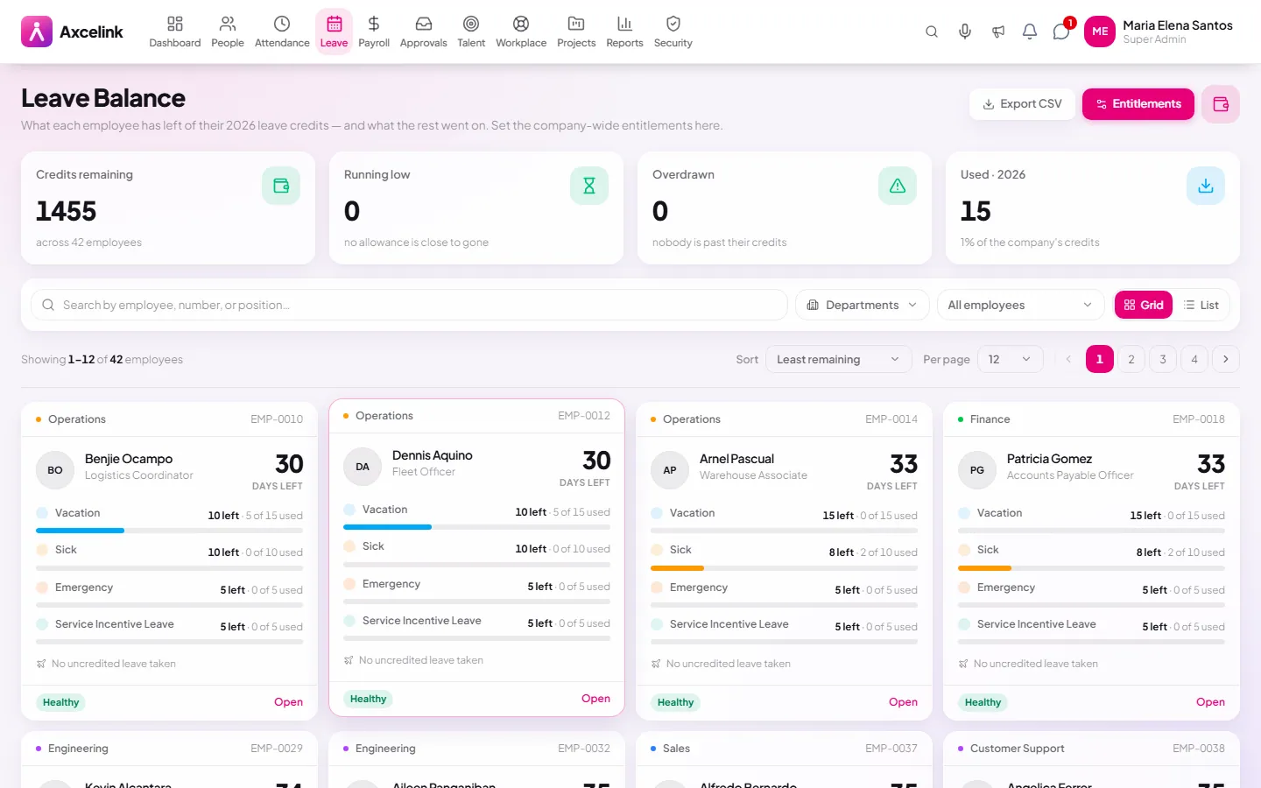Navigate to Attendance
1261x788 pixels.
click(282, 32)
